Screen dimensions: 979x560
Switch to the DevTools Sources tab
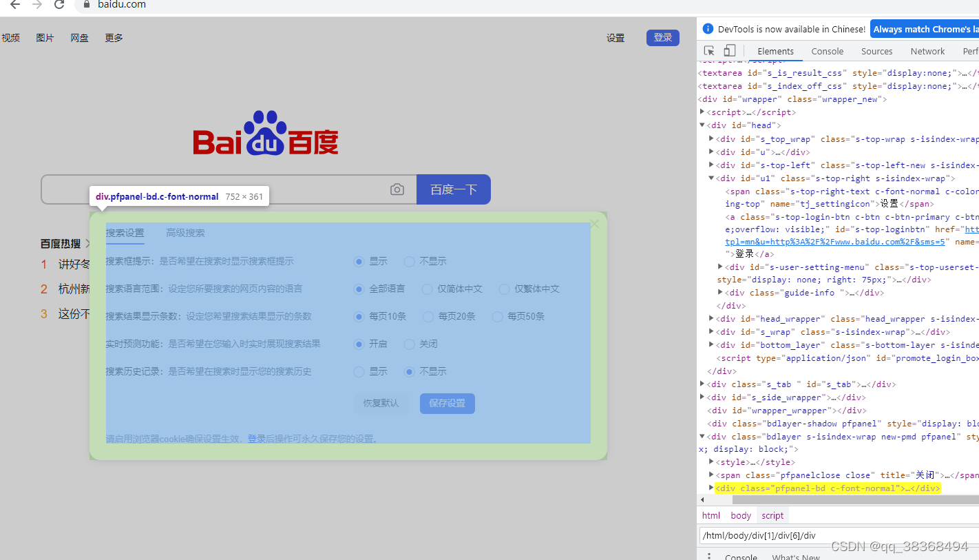[876, 51]
